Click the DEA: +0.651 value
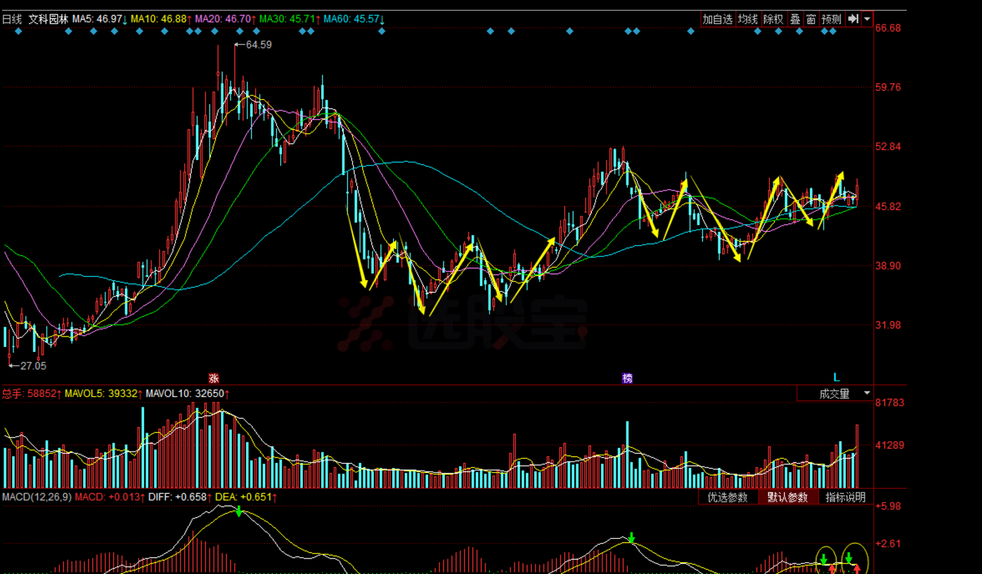Image resolution: width=982 pixels, height=574 pixels. click(245, 497)
